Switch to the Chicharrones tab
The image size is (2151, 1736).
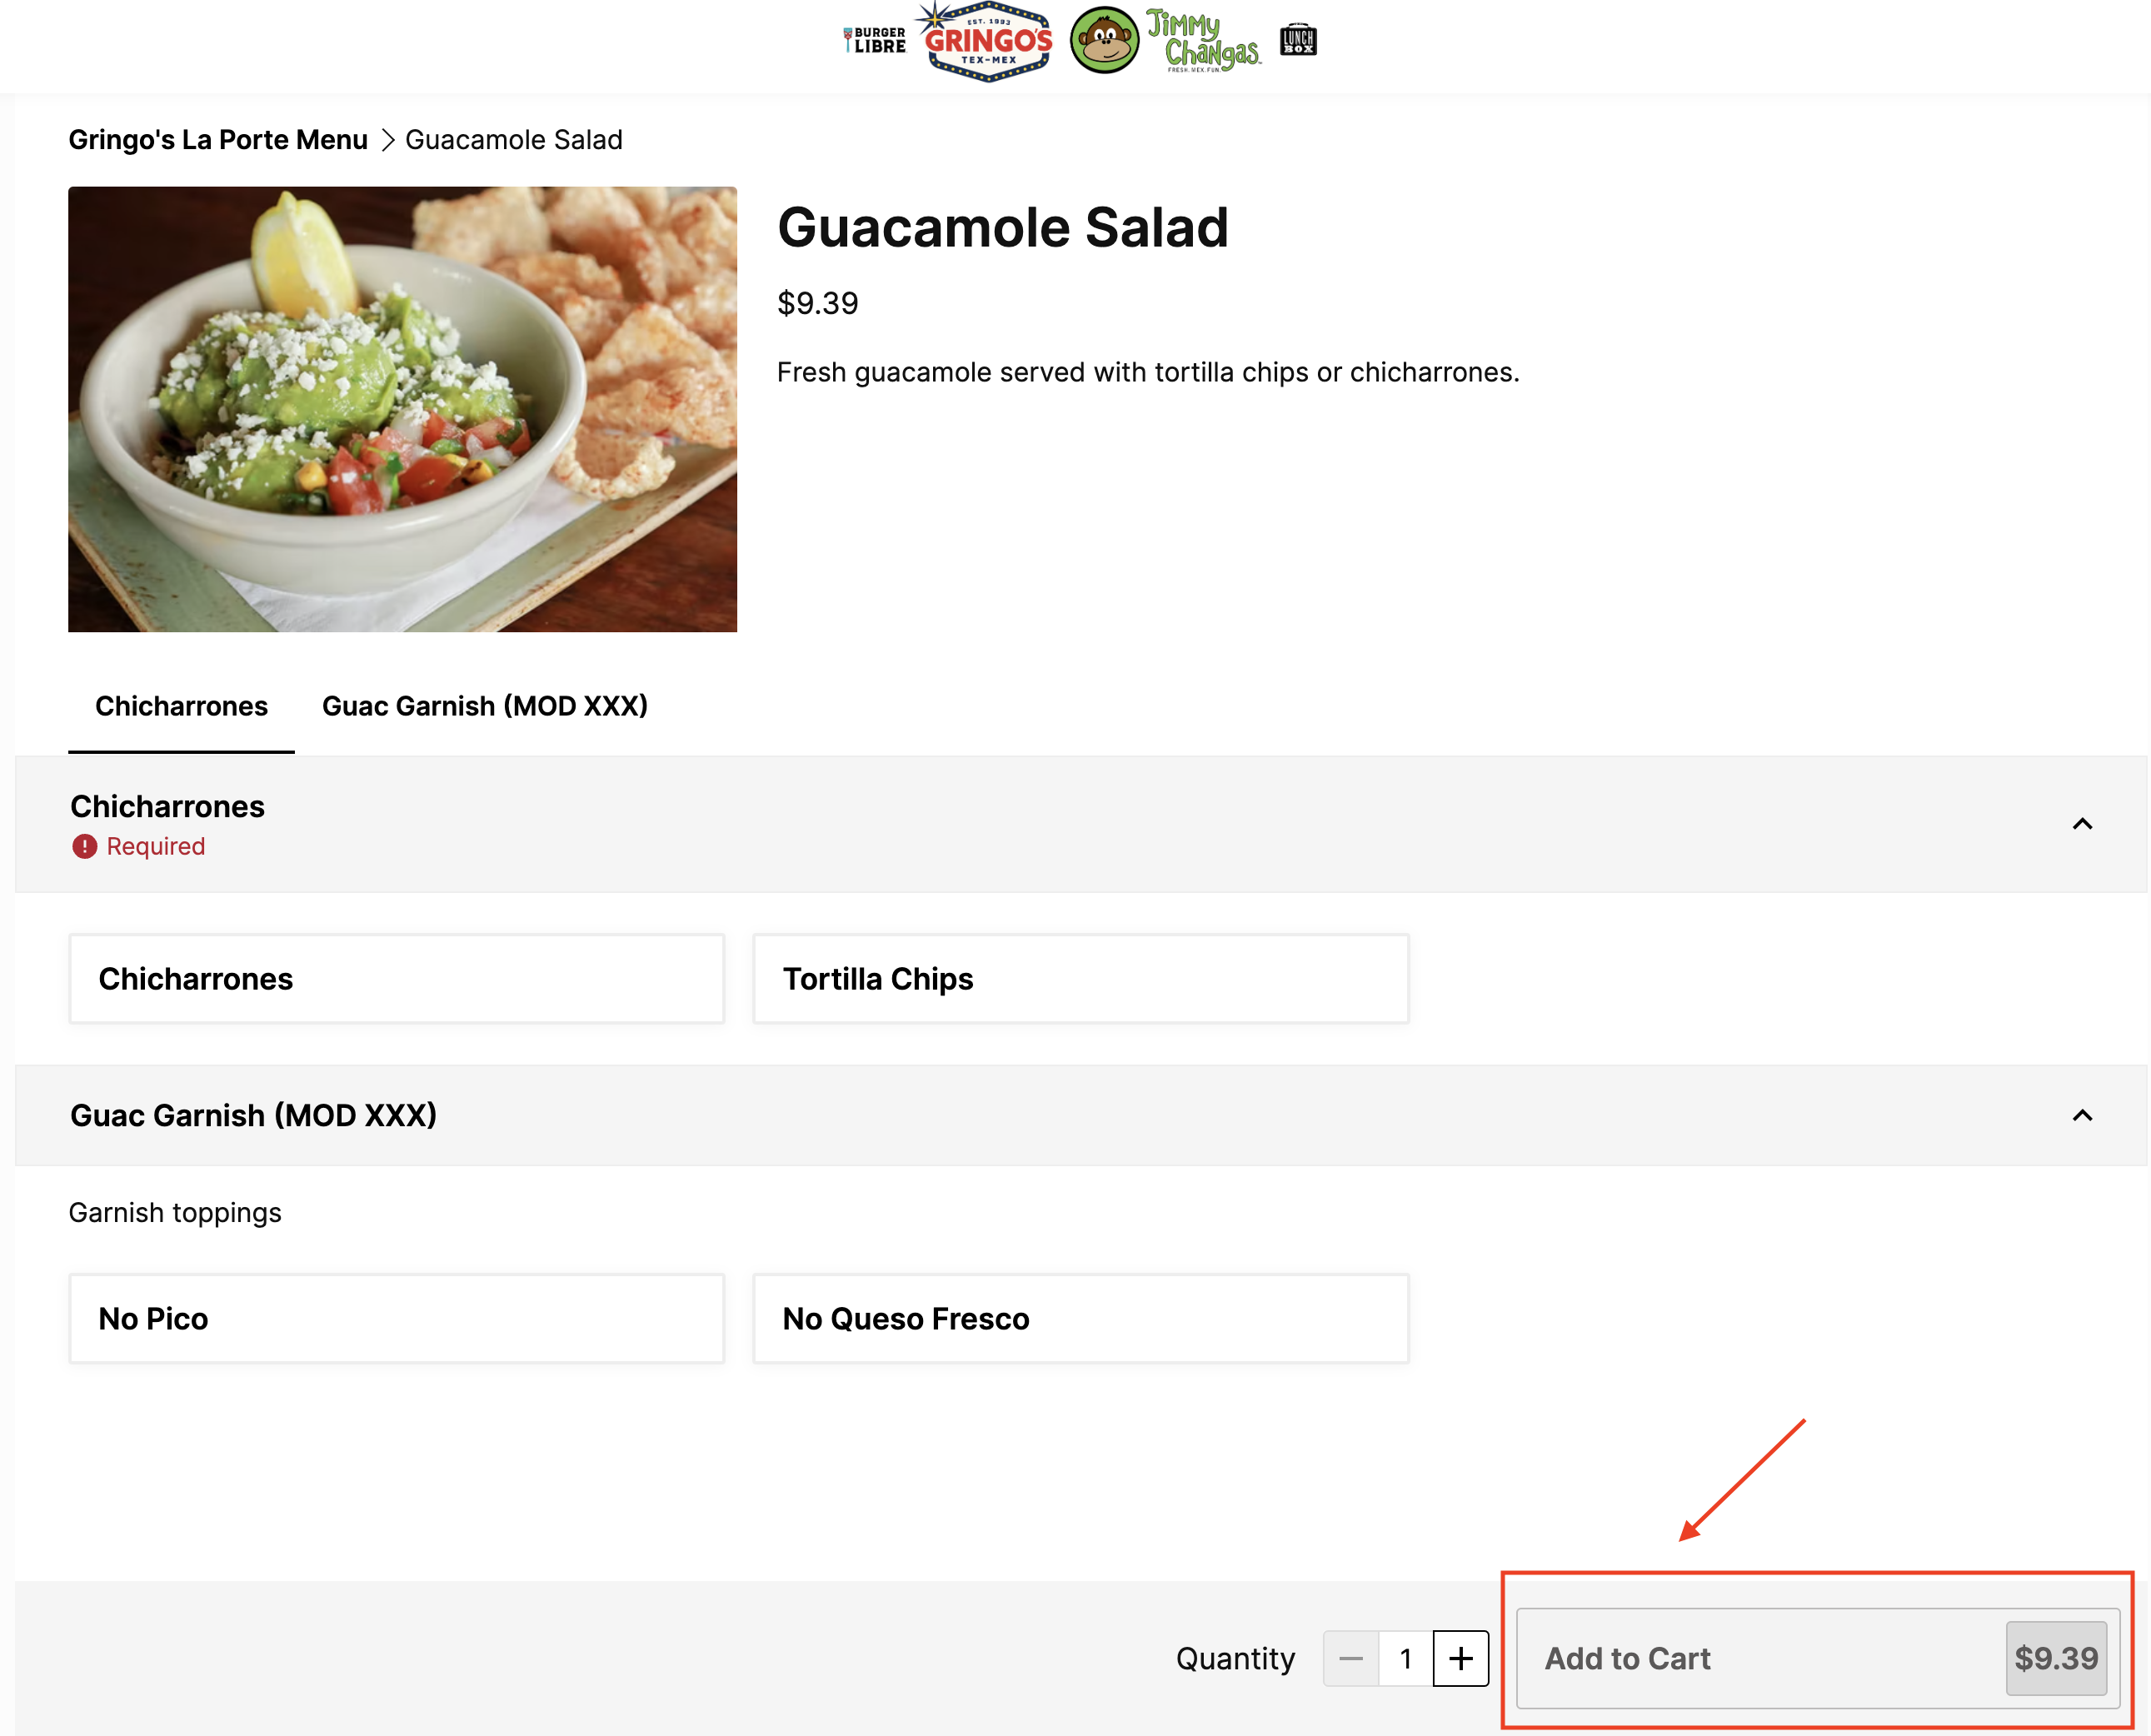[181, 706]
